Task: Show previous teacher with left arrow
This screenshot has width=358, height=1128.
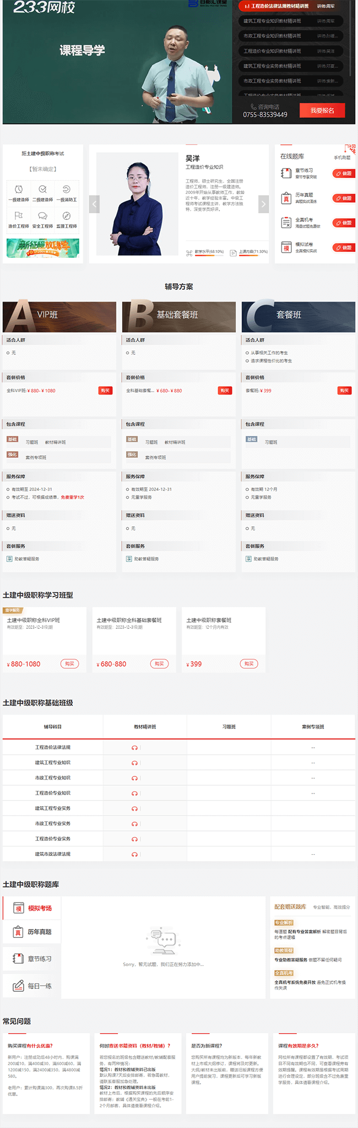Action: (x=95, y=204)
